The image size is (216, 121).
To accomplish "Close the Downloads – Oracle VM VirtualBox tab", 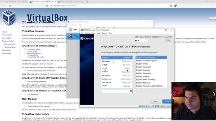I will (x=55, y=2).
